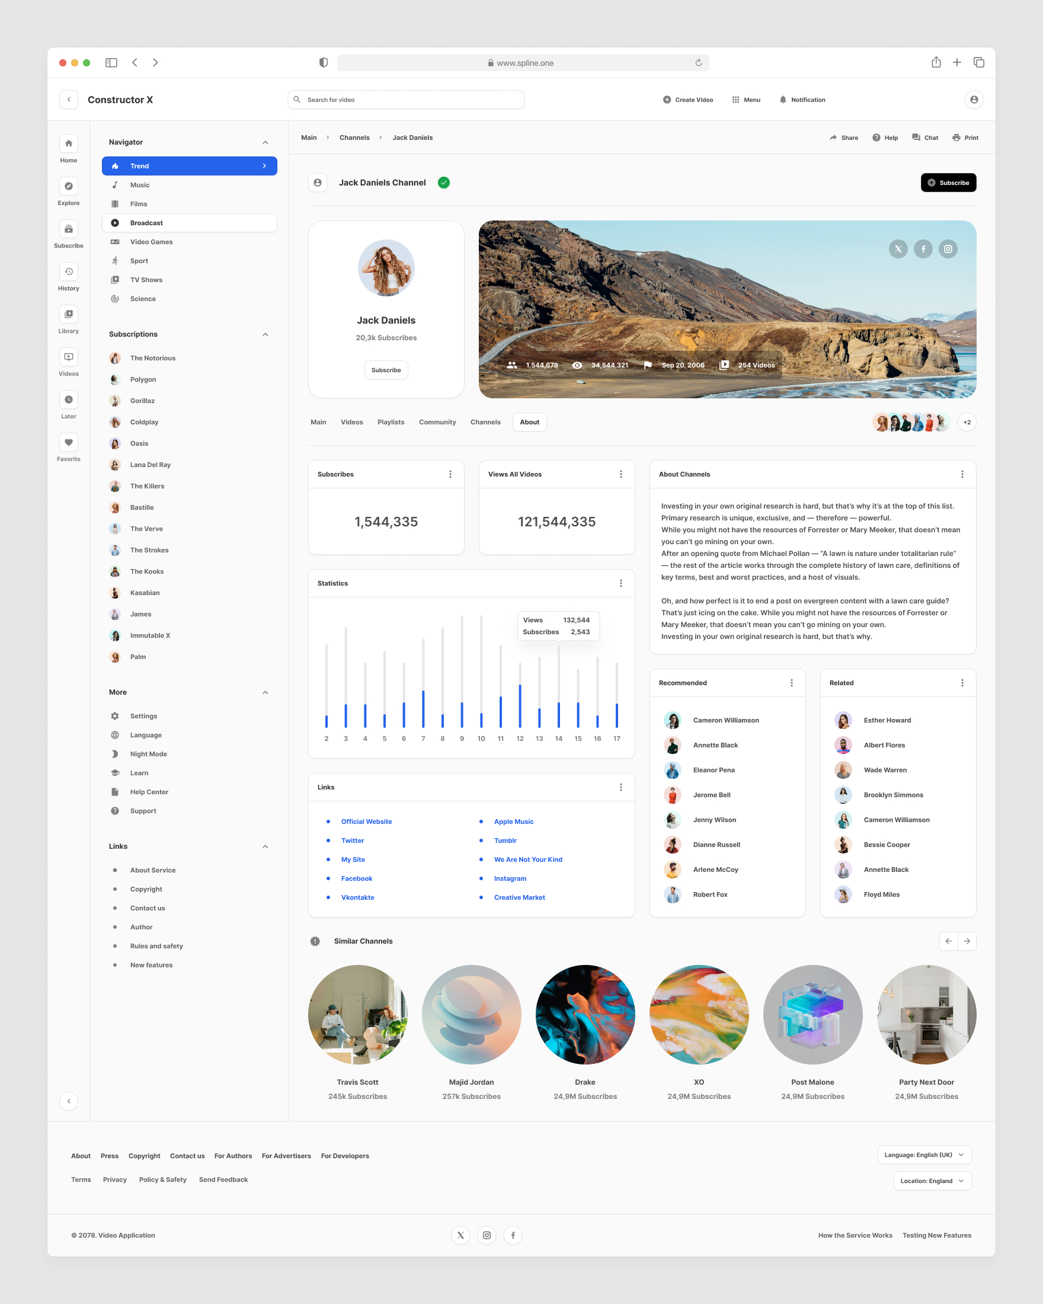Viewport: 1043px width, 1304px height.
Task: Collapse the sidebar with bottom-left arrow
Action: click(x=68, y=1101)
